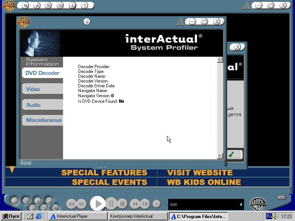Screen dimensions: 295x221
Task: Switch to the Audio tab
Action: (42, 105)
